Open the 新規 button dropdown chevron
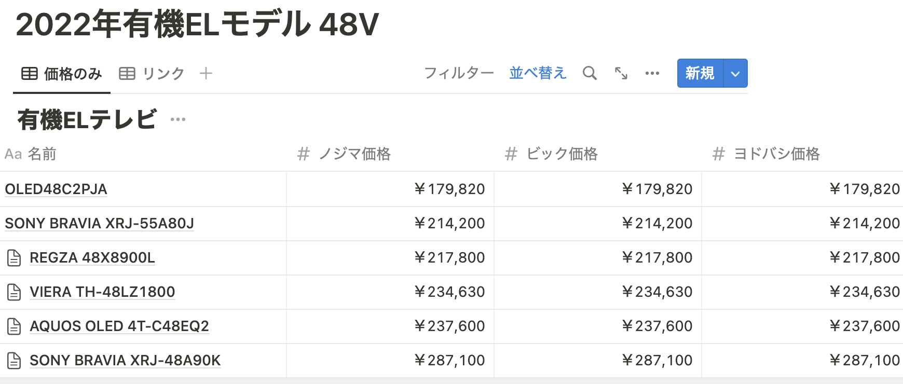The image size is (903, 384). [735, 73]
